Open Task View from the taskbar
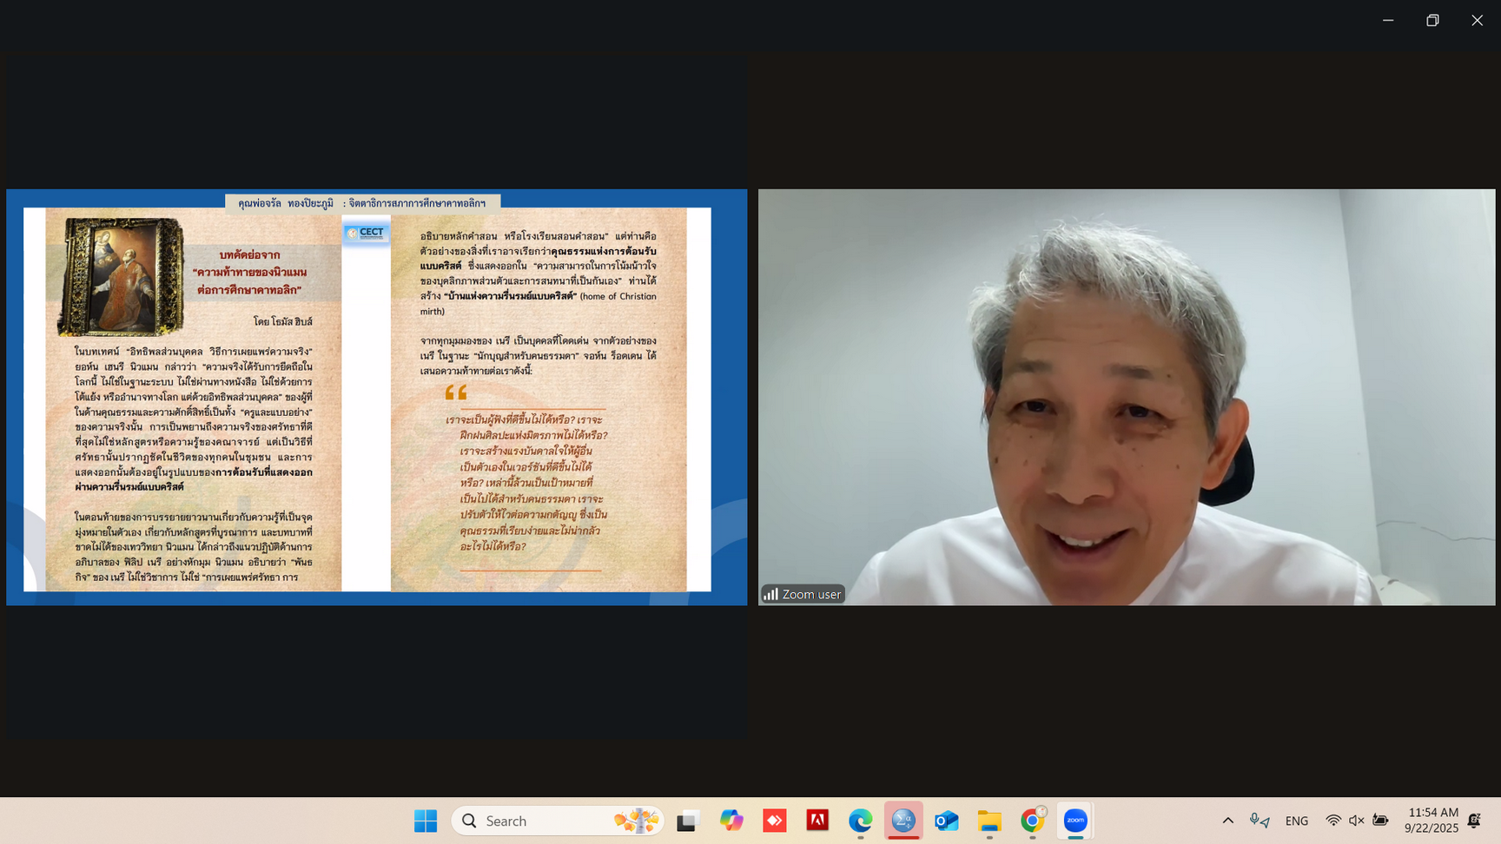Viewport: 1501px width, 844px height. click(688, 821)
